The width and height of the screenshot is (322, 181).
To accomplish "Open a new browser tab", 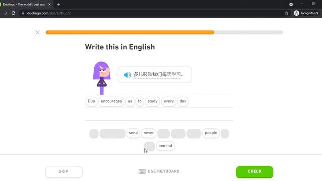I will coord(59,4).
